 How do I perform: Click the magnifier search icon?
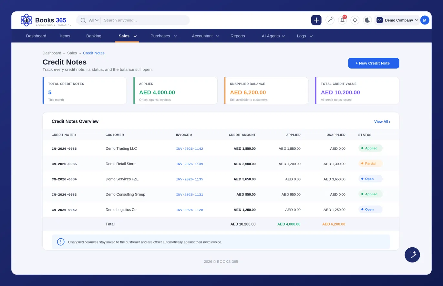pos(83,20)
